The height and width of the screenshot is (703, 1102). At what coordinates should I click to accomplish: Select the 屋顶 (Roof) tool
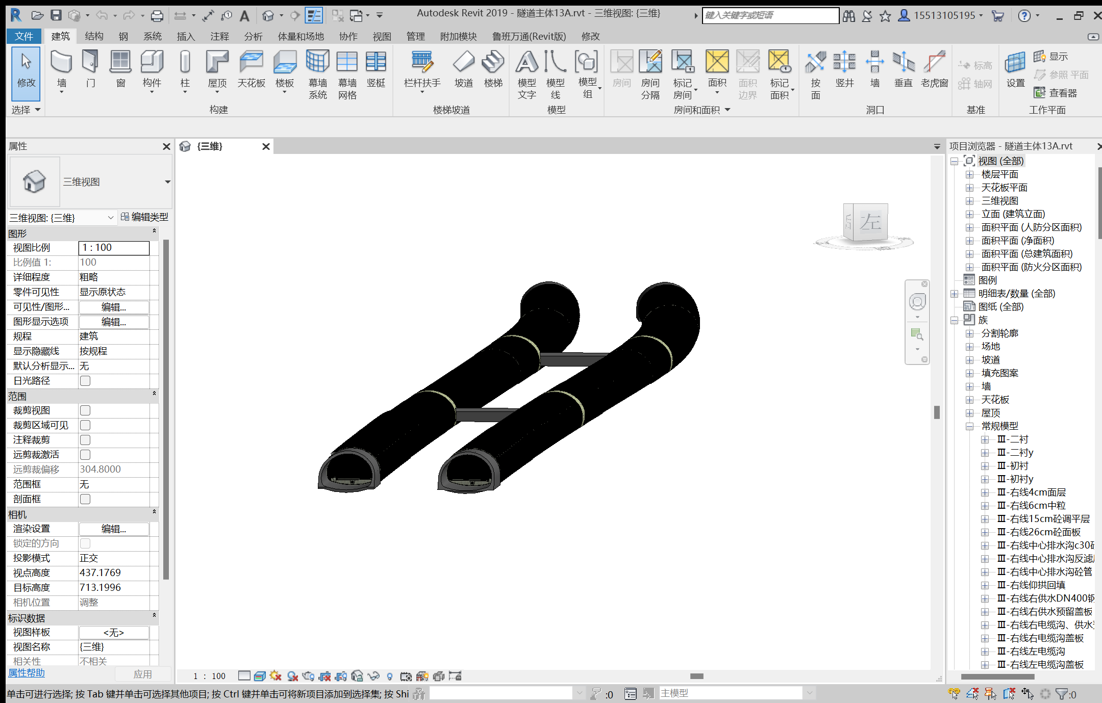pos(217,70)
